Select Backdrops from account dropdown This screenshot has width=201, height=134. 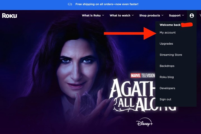(167, 66)
